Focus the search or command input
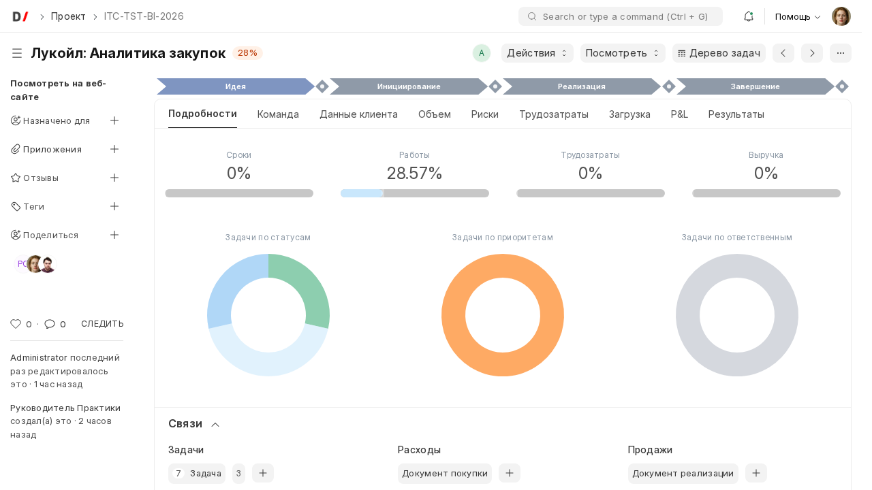Viewport: 872px width, 490px height. click(621, 16)
